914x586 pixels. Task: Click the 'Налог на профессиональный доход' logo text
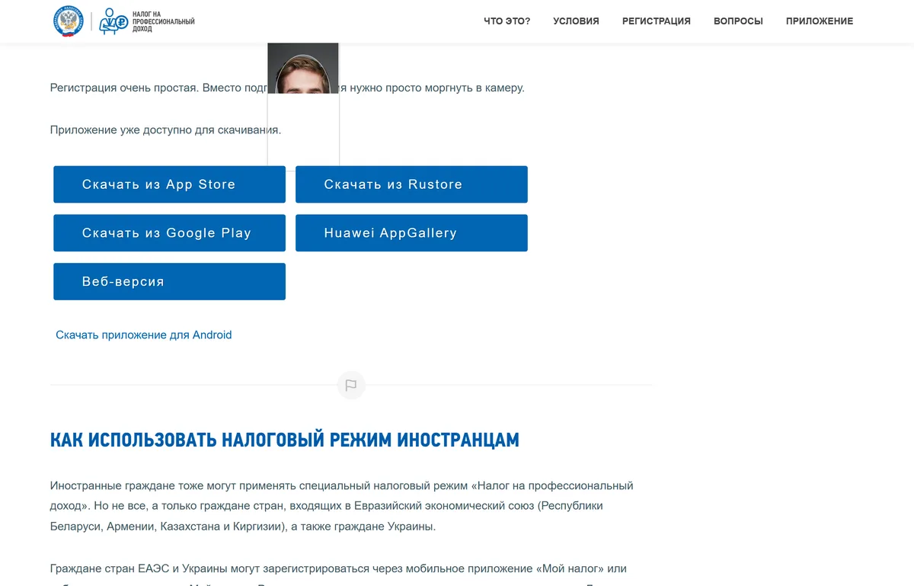[x=164, y=21]
